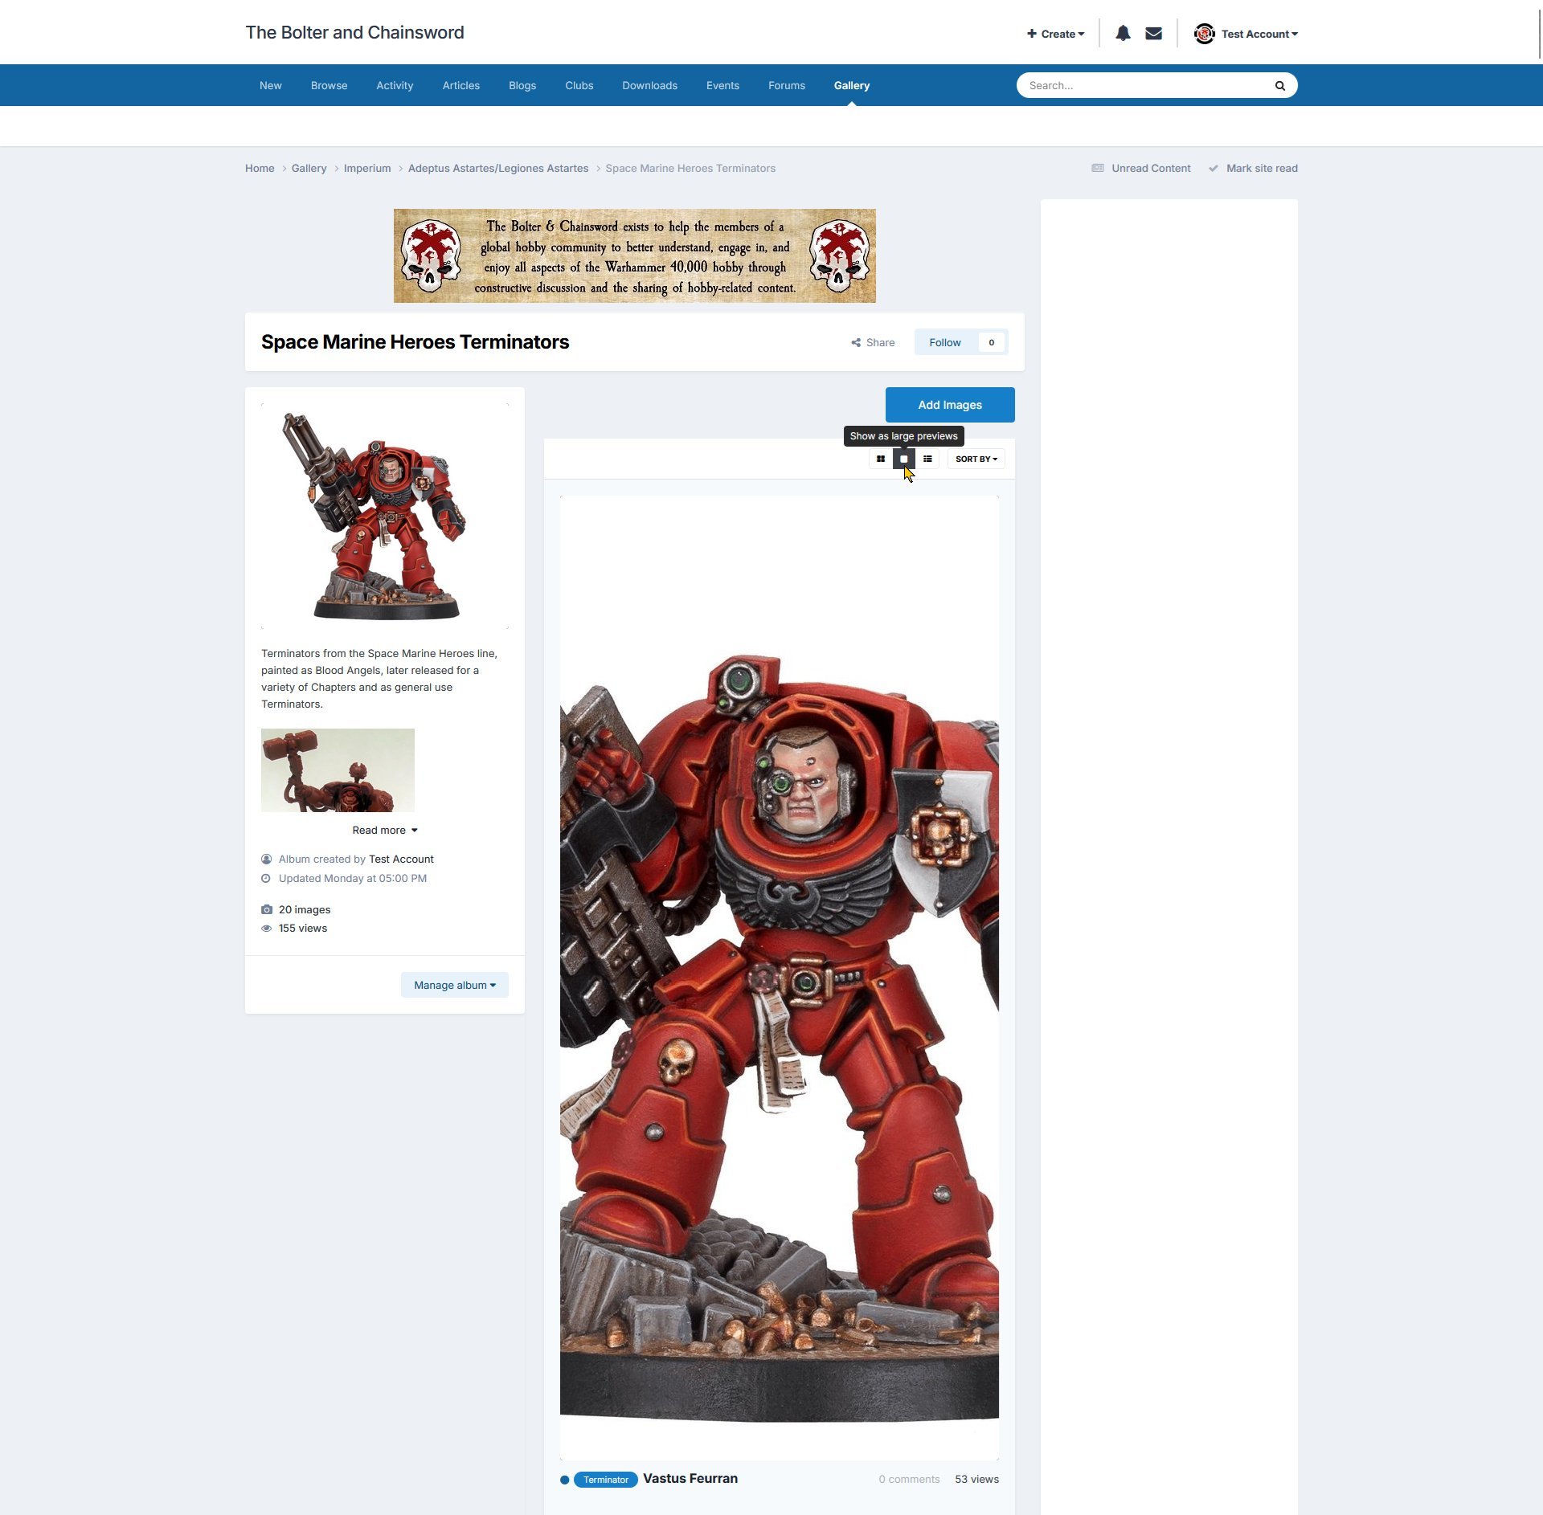Screen dimensions: 1543x1515
Task: Expand the description with Read more
Action: 384,831
